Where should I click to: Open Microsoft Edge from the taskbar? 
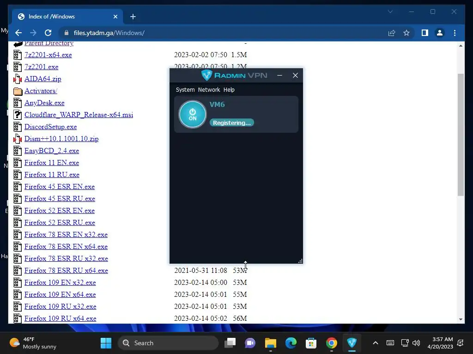point(291,343)
